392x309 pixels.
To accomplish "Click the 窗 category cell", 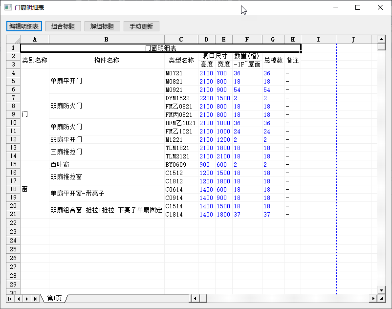I will tap(35, 189).
